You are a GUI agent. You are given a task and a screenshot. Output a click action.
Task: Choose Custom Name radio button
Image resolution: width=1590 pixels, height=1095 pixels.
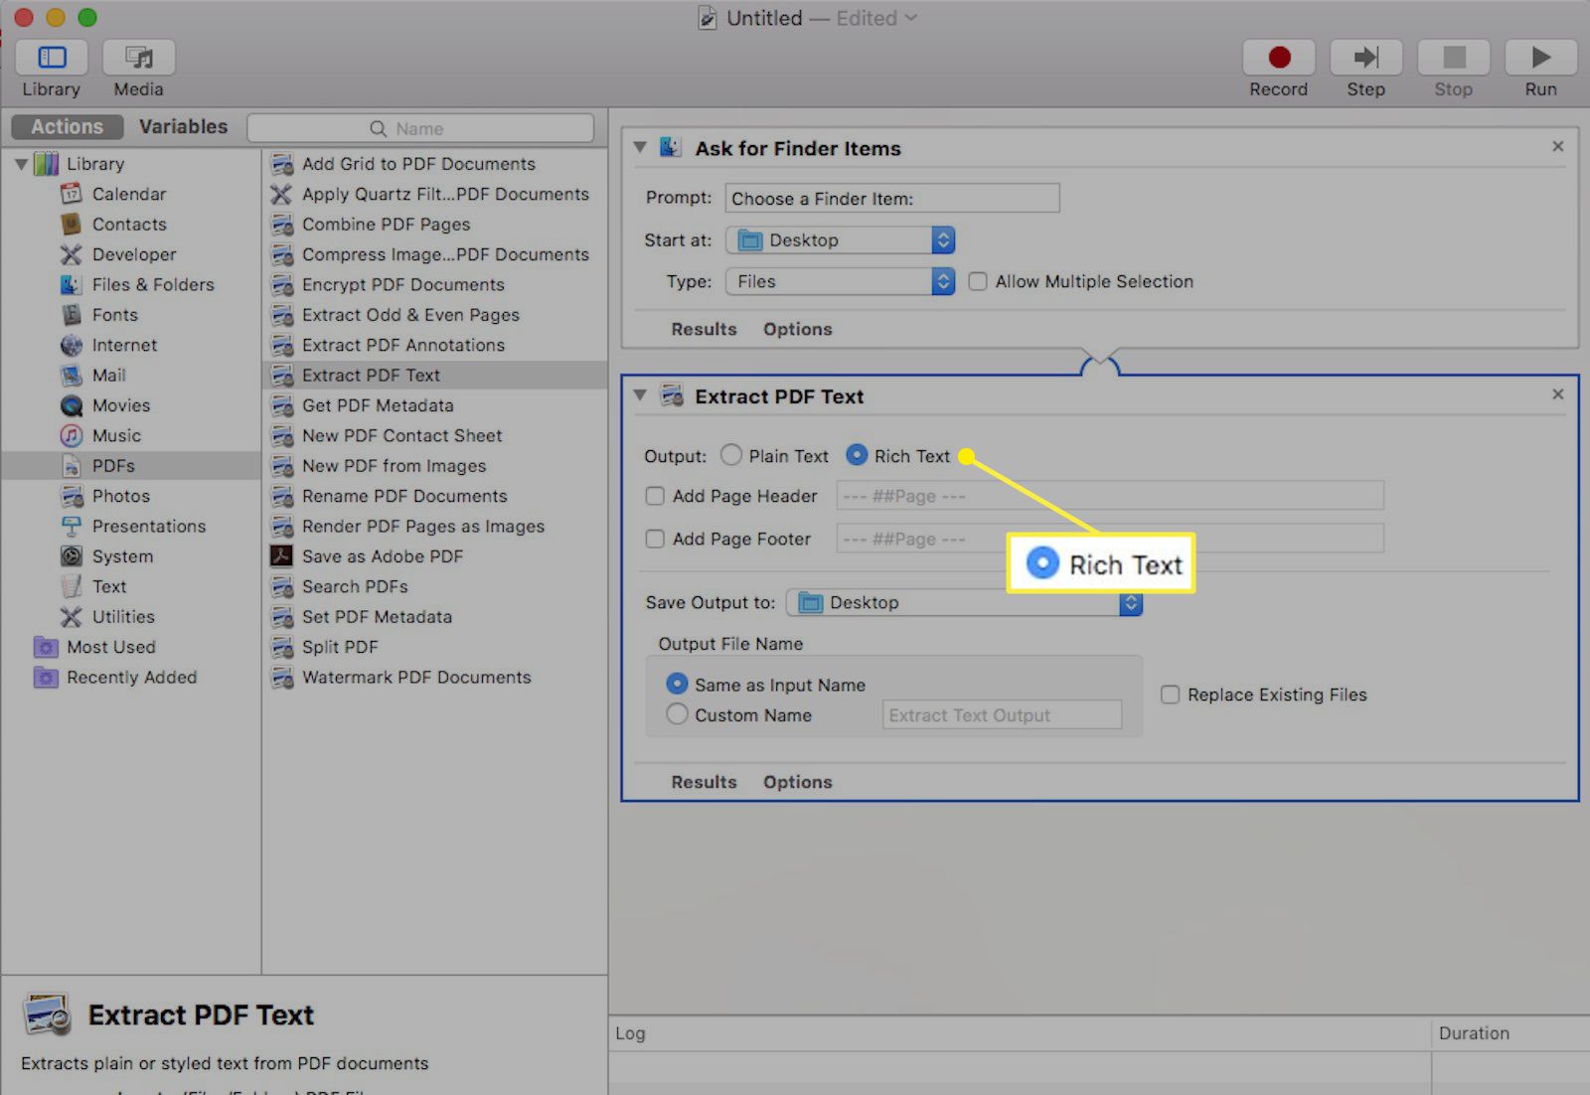tap(677, 714)
